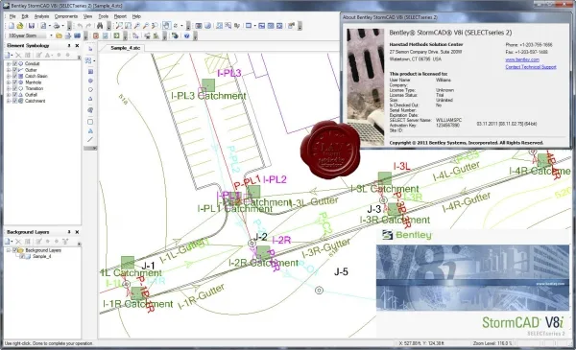Click the blue Help question-mark icon
This screenshot has width=576, height=350.
187,35
